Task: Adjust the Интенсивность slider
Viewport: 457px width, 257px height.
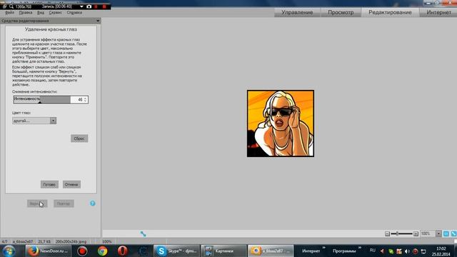Action: [41, 100]
